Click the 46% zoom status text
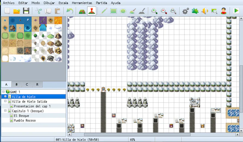Image resolution: width=243 pixels, height=142 pixels. click(132, 139)
